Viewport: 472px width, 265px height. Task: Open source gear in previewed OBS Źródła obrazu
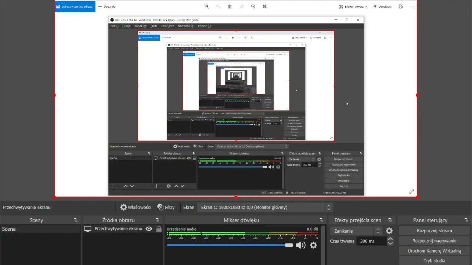(x=169, y=186)
